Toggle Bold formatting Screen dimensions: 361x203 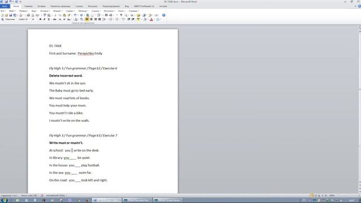coord(40,19)
